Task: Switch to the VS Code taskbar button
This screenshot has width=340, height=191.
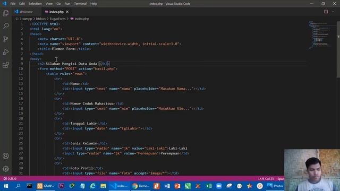Action: pos(119,186)
